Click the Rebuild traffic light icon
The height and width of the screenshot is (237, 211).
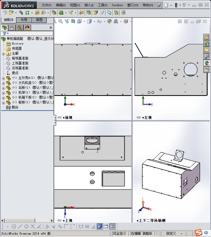[x=176, y=5]
